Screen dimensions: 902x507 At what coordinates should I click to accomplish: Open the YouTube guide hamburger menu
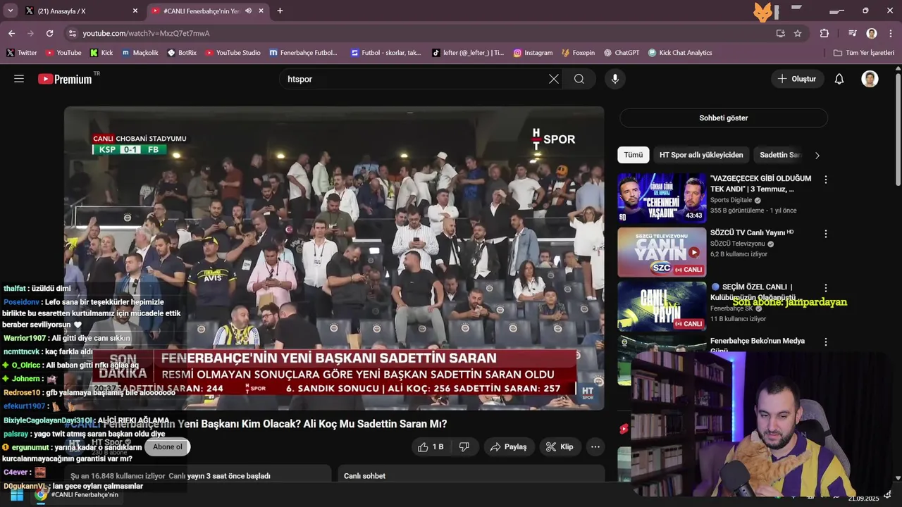[19, 79]
